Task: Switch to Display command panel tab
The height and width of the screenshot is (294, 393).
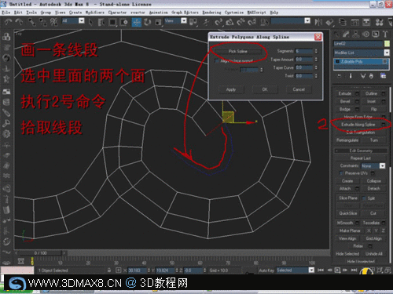Action: (376, 34)
